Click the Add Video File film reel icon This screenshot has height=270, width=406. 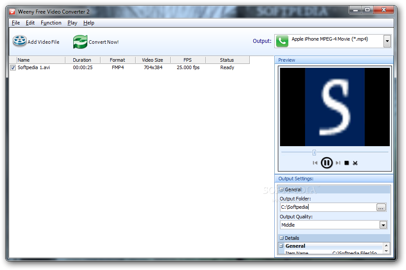(20, 41)
